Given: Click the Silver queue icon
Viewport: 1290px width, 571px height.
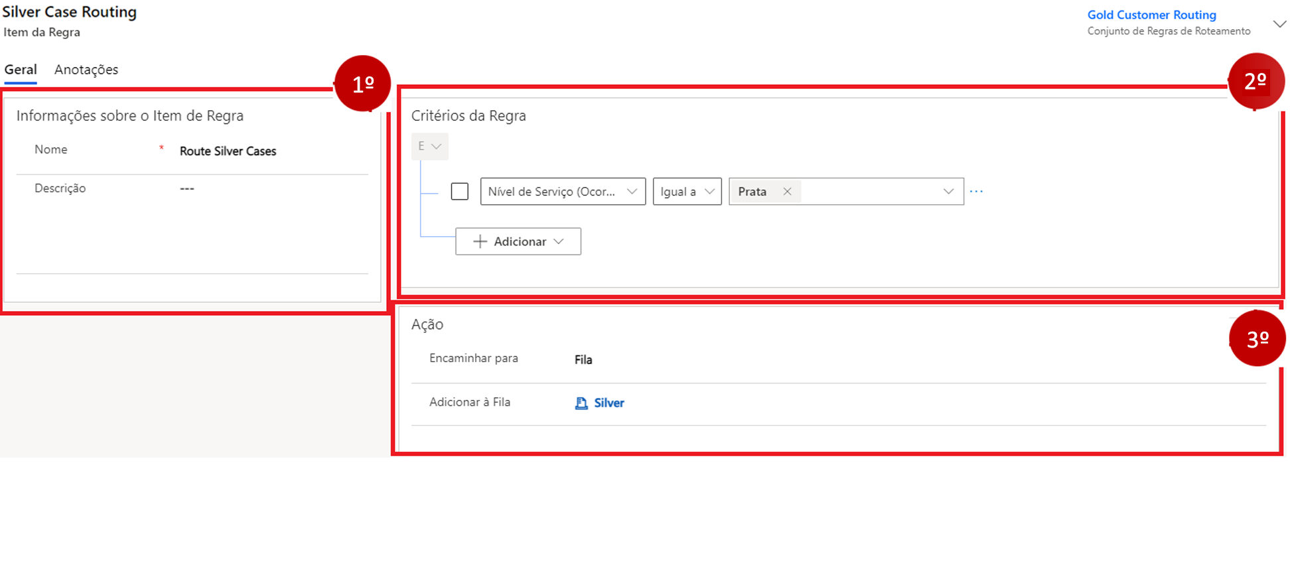Looking at the screenshot, I should click(x=581, y=403).
